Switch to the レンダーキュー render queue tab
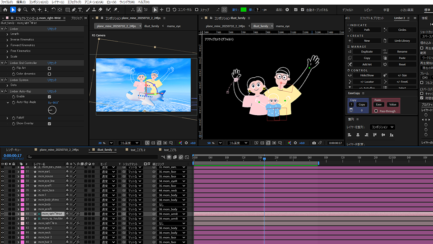Screen dimensions: 433x244 (14, 150)
